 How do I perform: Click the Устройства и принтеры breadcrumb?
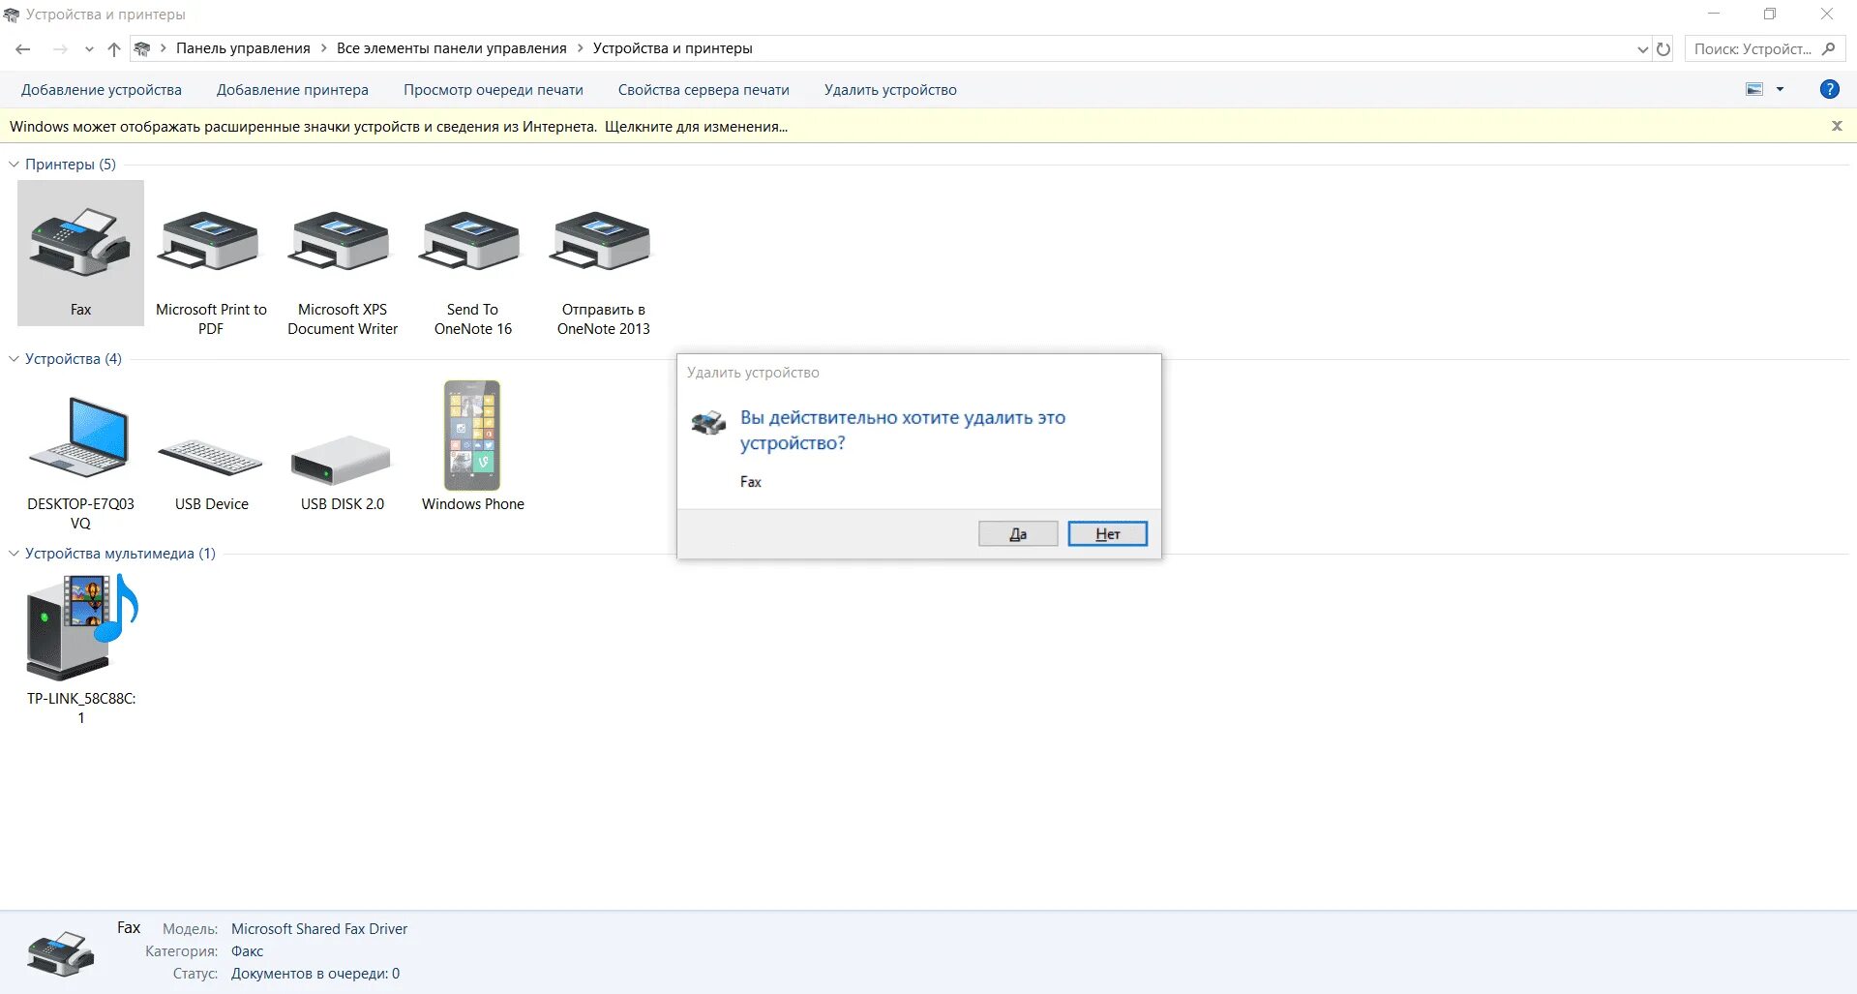tap(673, 48)
